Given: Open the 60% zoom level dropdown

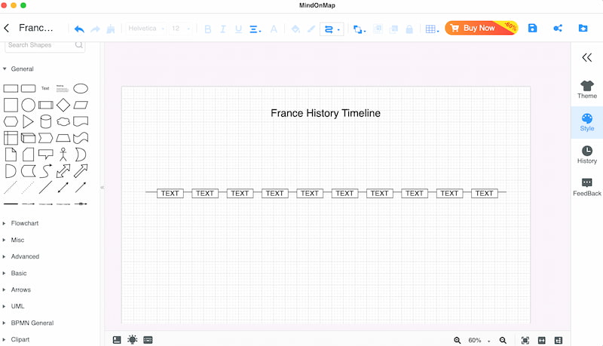Looking at the screenshot, I should click(479, 340).
